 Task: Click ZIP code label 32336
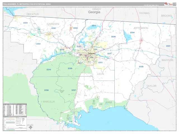click(141, 67)
